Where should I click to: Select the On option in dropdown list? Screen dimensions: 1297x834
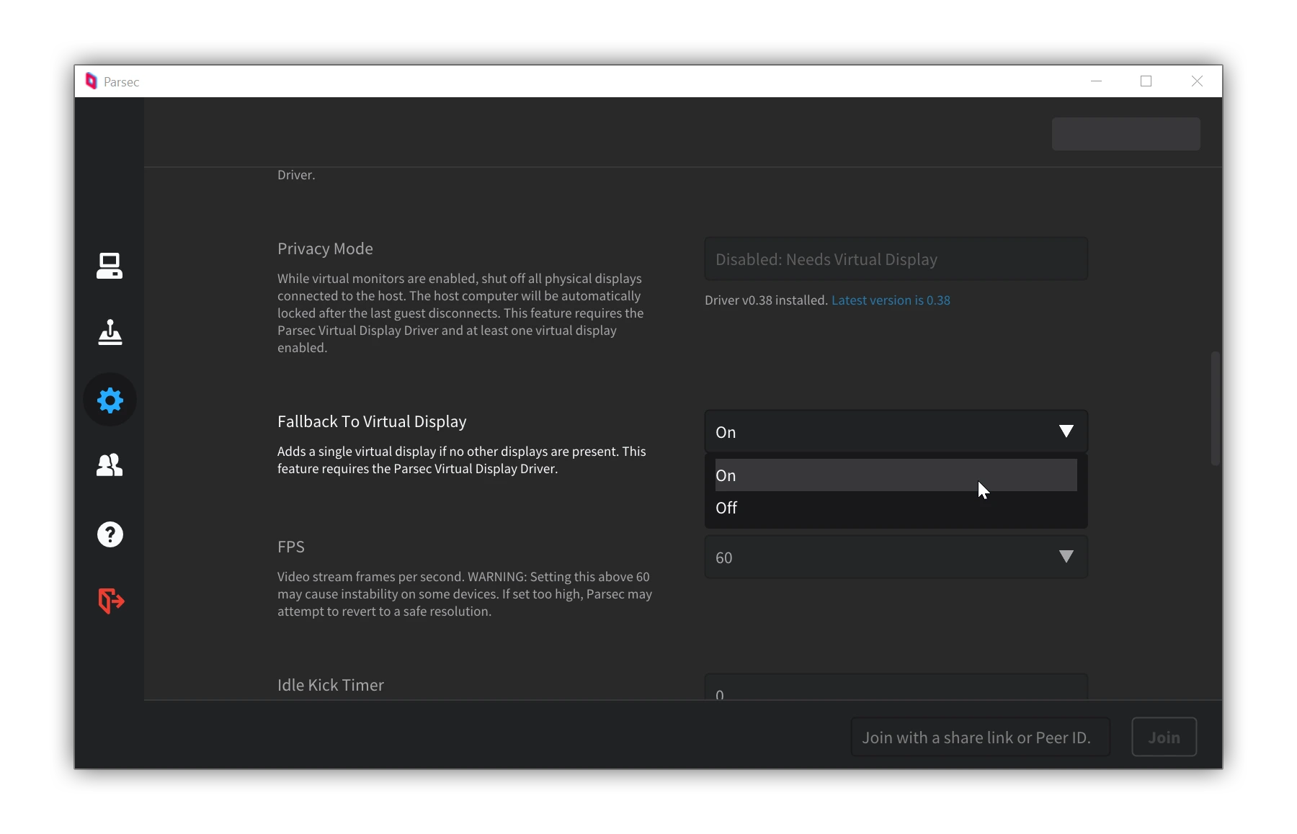(896, 475)
